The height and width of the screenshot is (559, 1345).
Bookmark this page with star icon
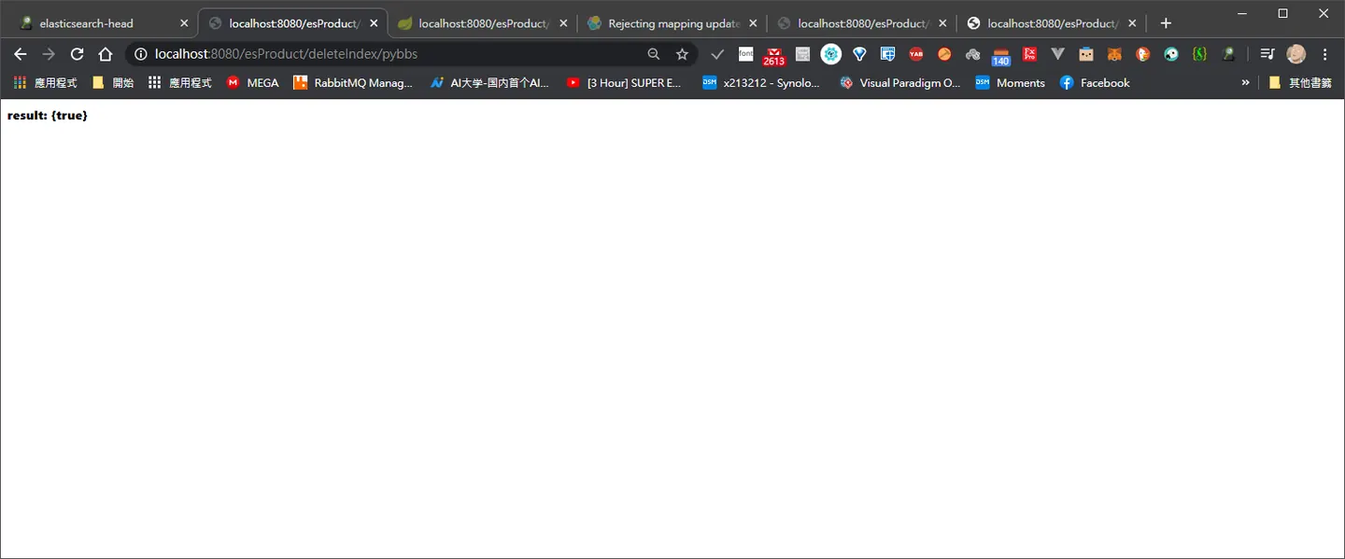[683, 54]
